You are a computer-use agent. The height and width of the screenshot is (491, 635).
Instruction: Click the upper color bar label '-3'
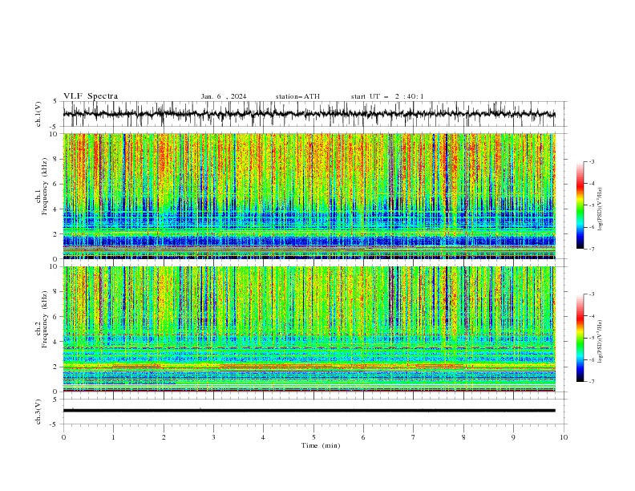[592, 161]
